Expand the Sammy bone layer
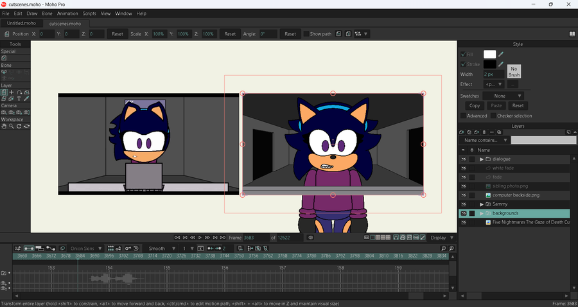578x307 pixels. click(x=482, y=204)
